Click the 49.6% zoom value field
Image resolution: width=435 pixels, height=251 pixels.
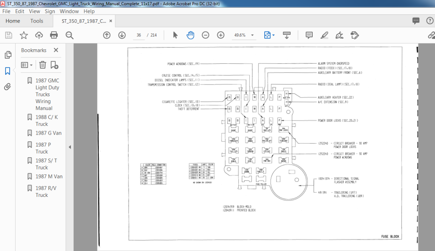240,35
